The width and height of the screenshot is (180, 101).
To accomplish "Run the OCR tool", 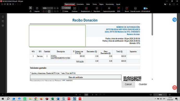I will coord(119,9).
